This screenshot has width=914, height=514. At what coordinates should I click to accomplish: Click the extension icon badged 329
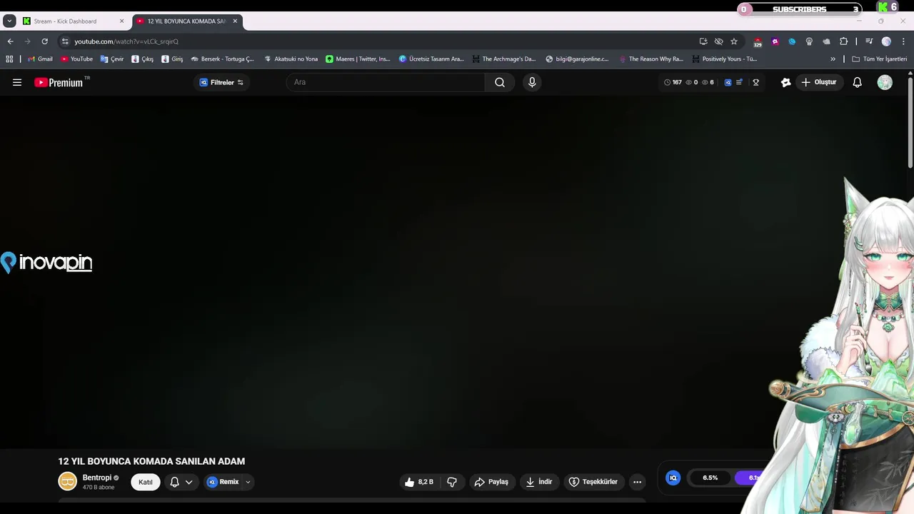[758, 42]
